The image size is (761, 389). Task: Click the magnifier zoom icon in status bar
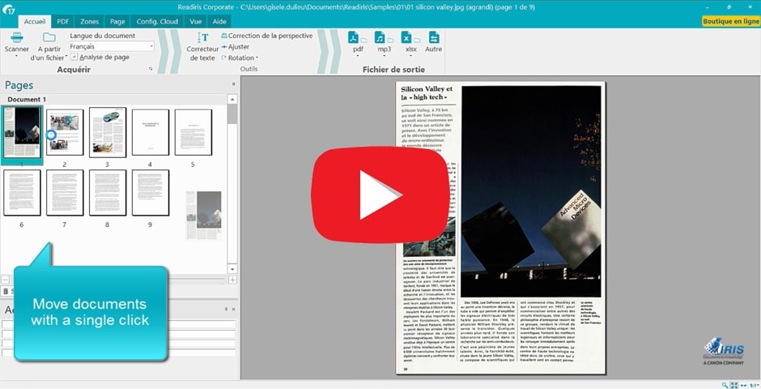[x=725, y=385]
